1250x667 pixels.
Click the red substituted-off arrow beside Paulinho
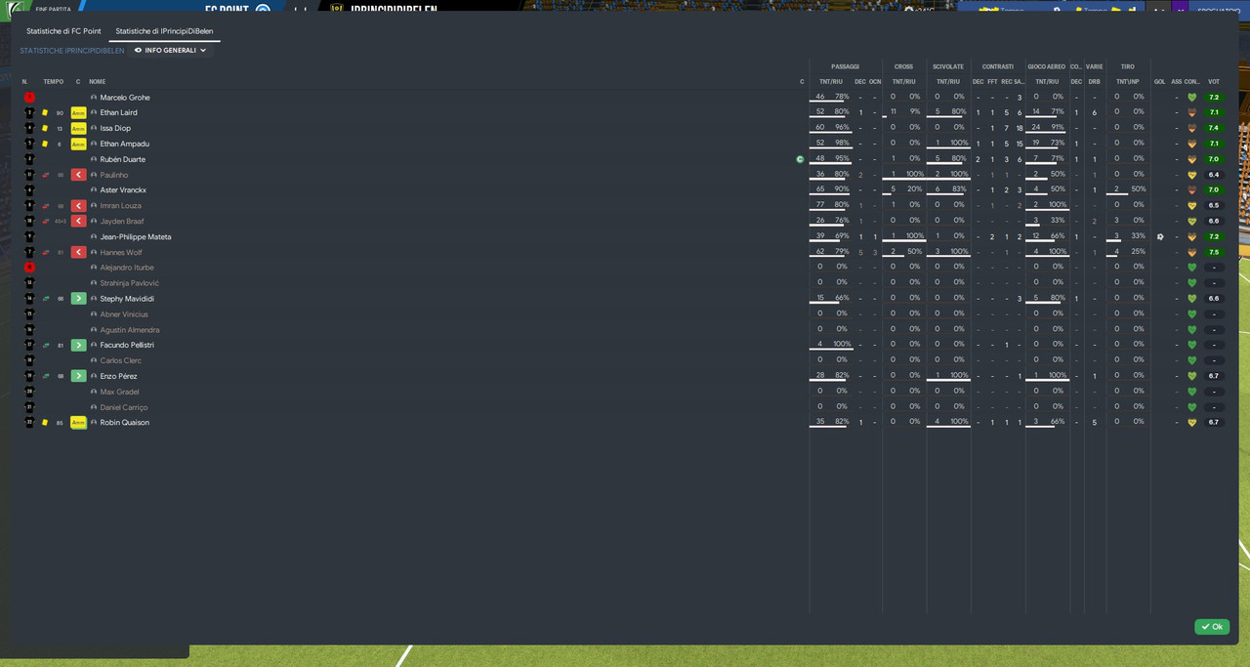[79, 175]
